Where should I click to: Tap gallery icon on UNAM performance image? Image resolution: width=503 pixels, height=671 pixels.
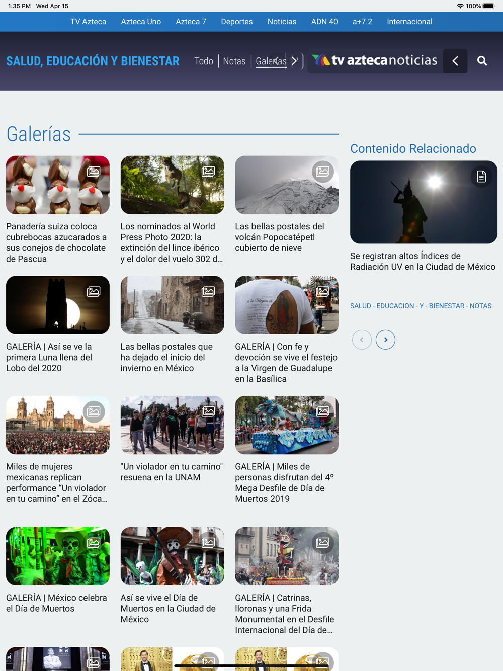208,411
